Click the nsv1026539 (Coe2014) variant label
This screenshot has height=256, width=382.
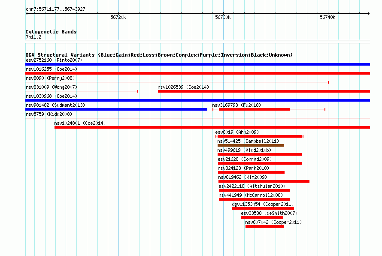click(183, 87)
